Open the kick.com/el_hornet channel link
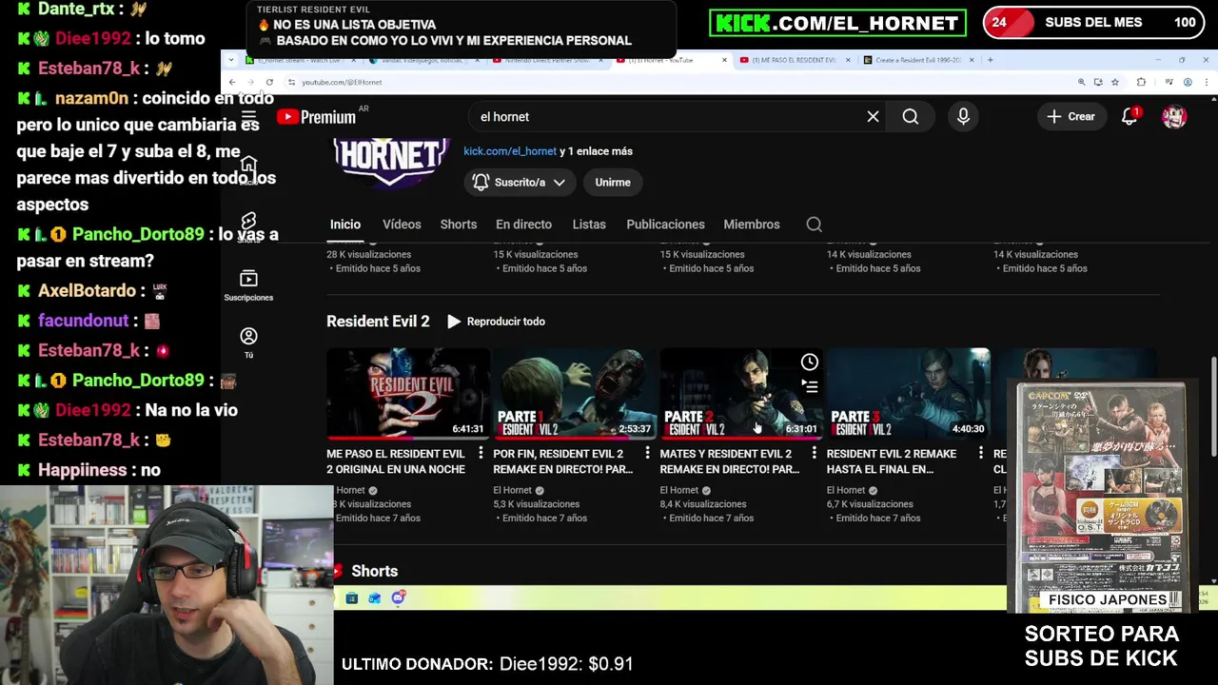Viewport: 1218px width, 685px height. coord(510,151)
